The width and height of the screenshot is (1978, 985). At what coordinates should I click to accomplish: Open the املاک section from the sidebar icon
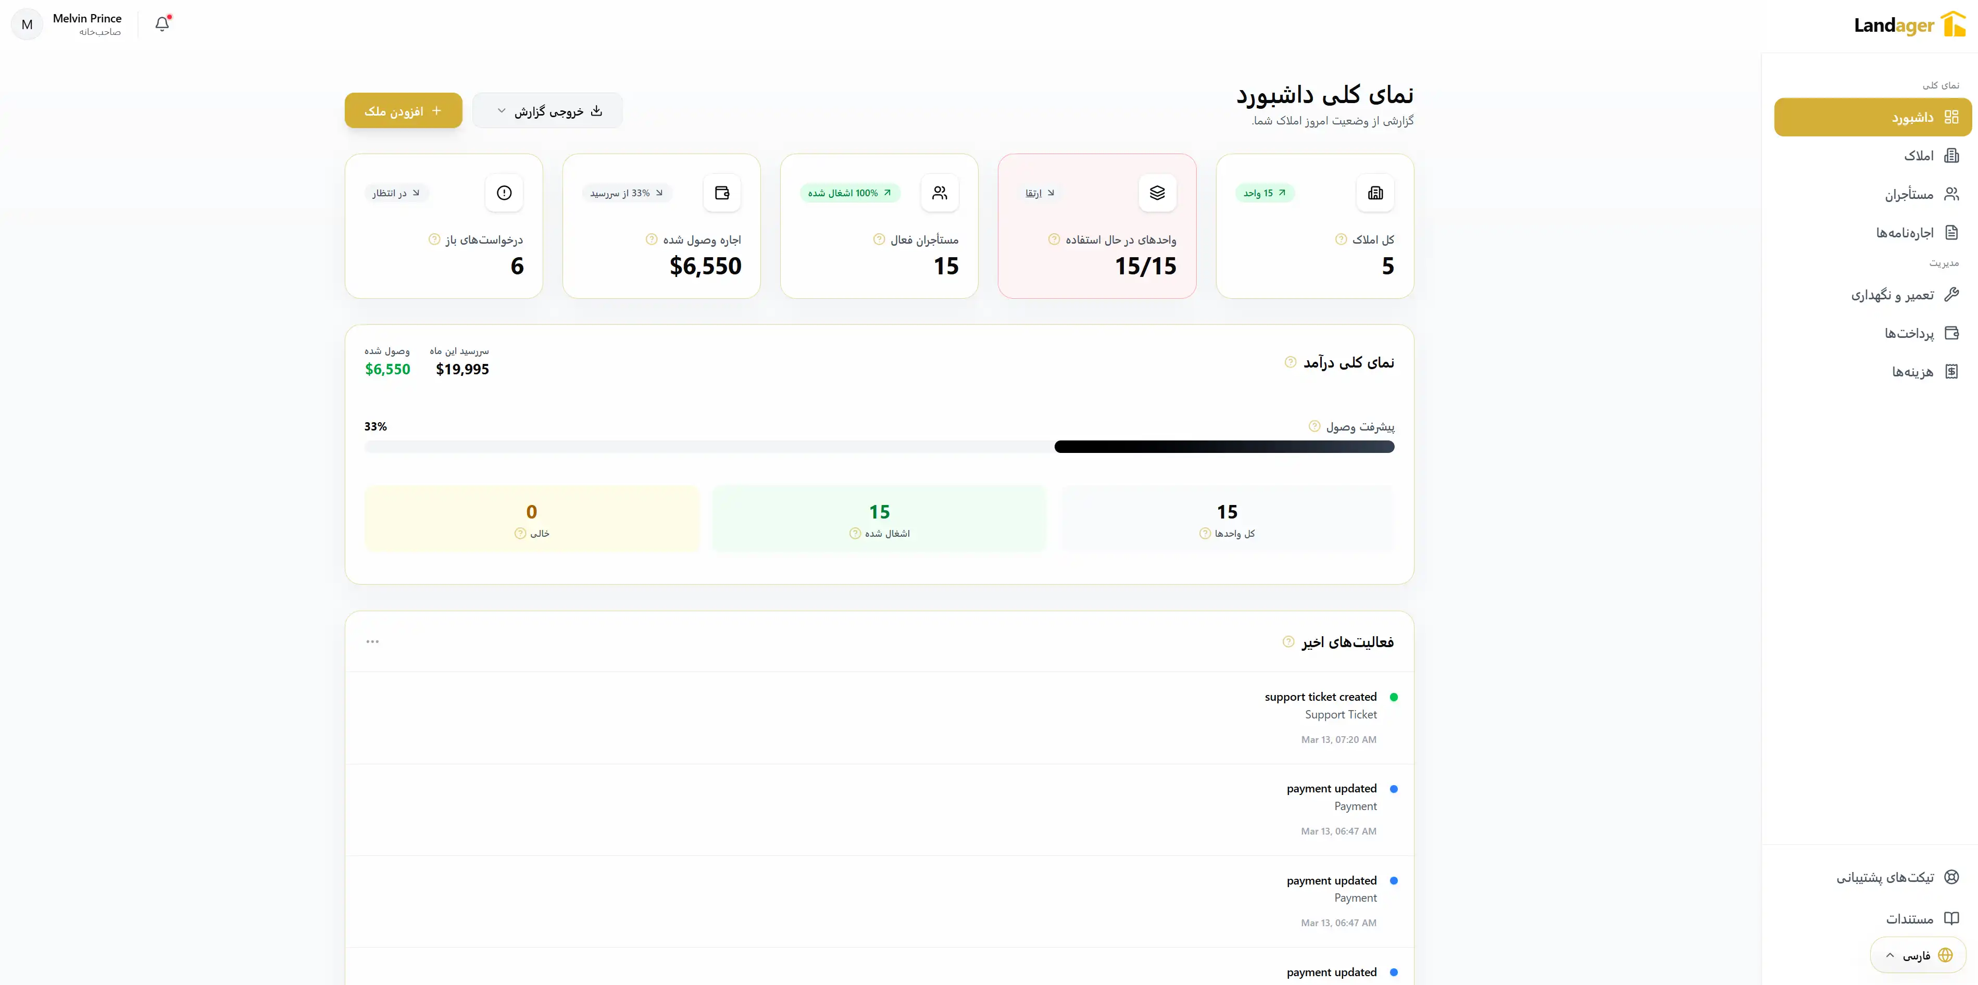tap(1952, 154)
